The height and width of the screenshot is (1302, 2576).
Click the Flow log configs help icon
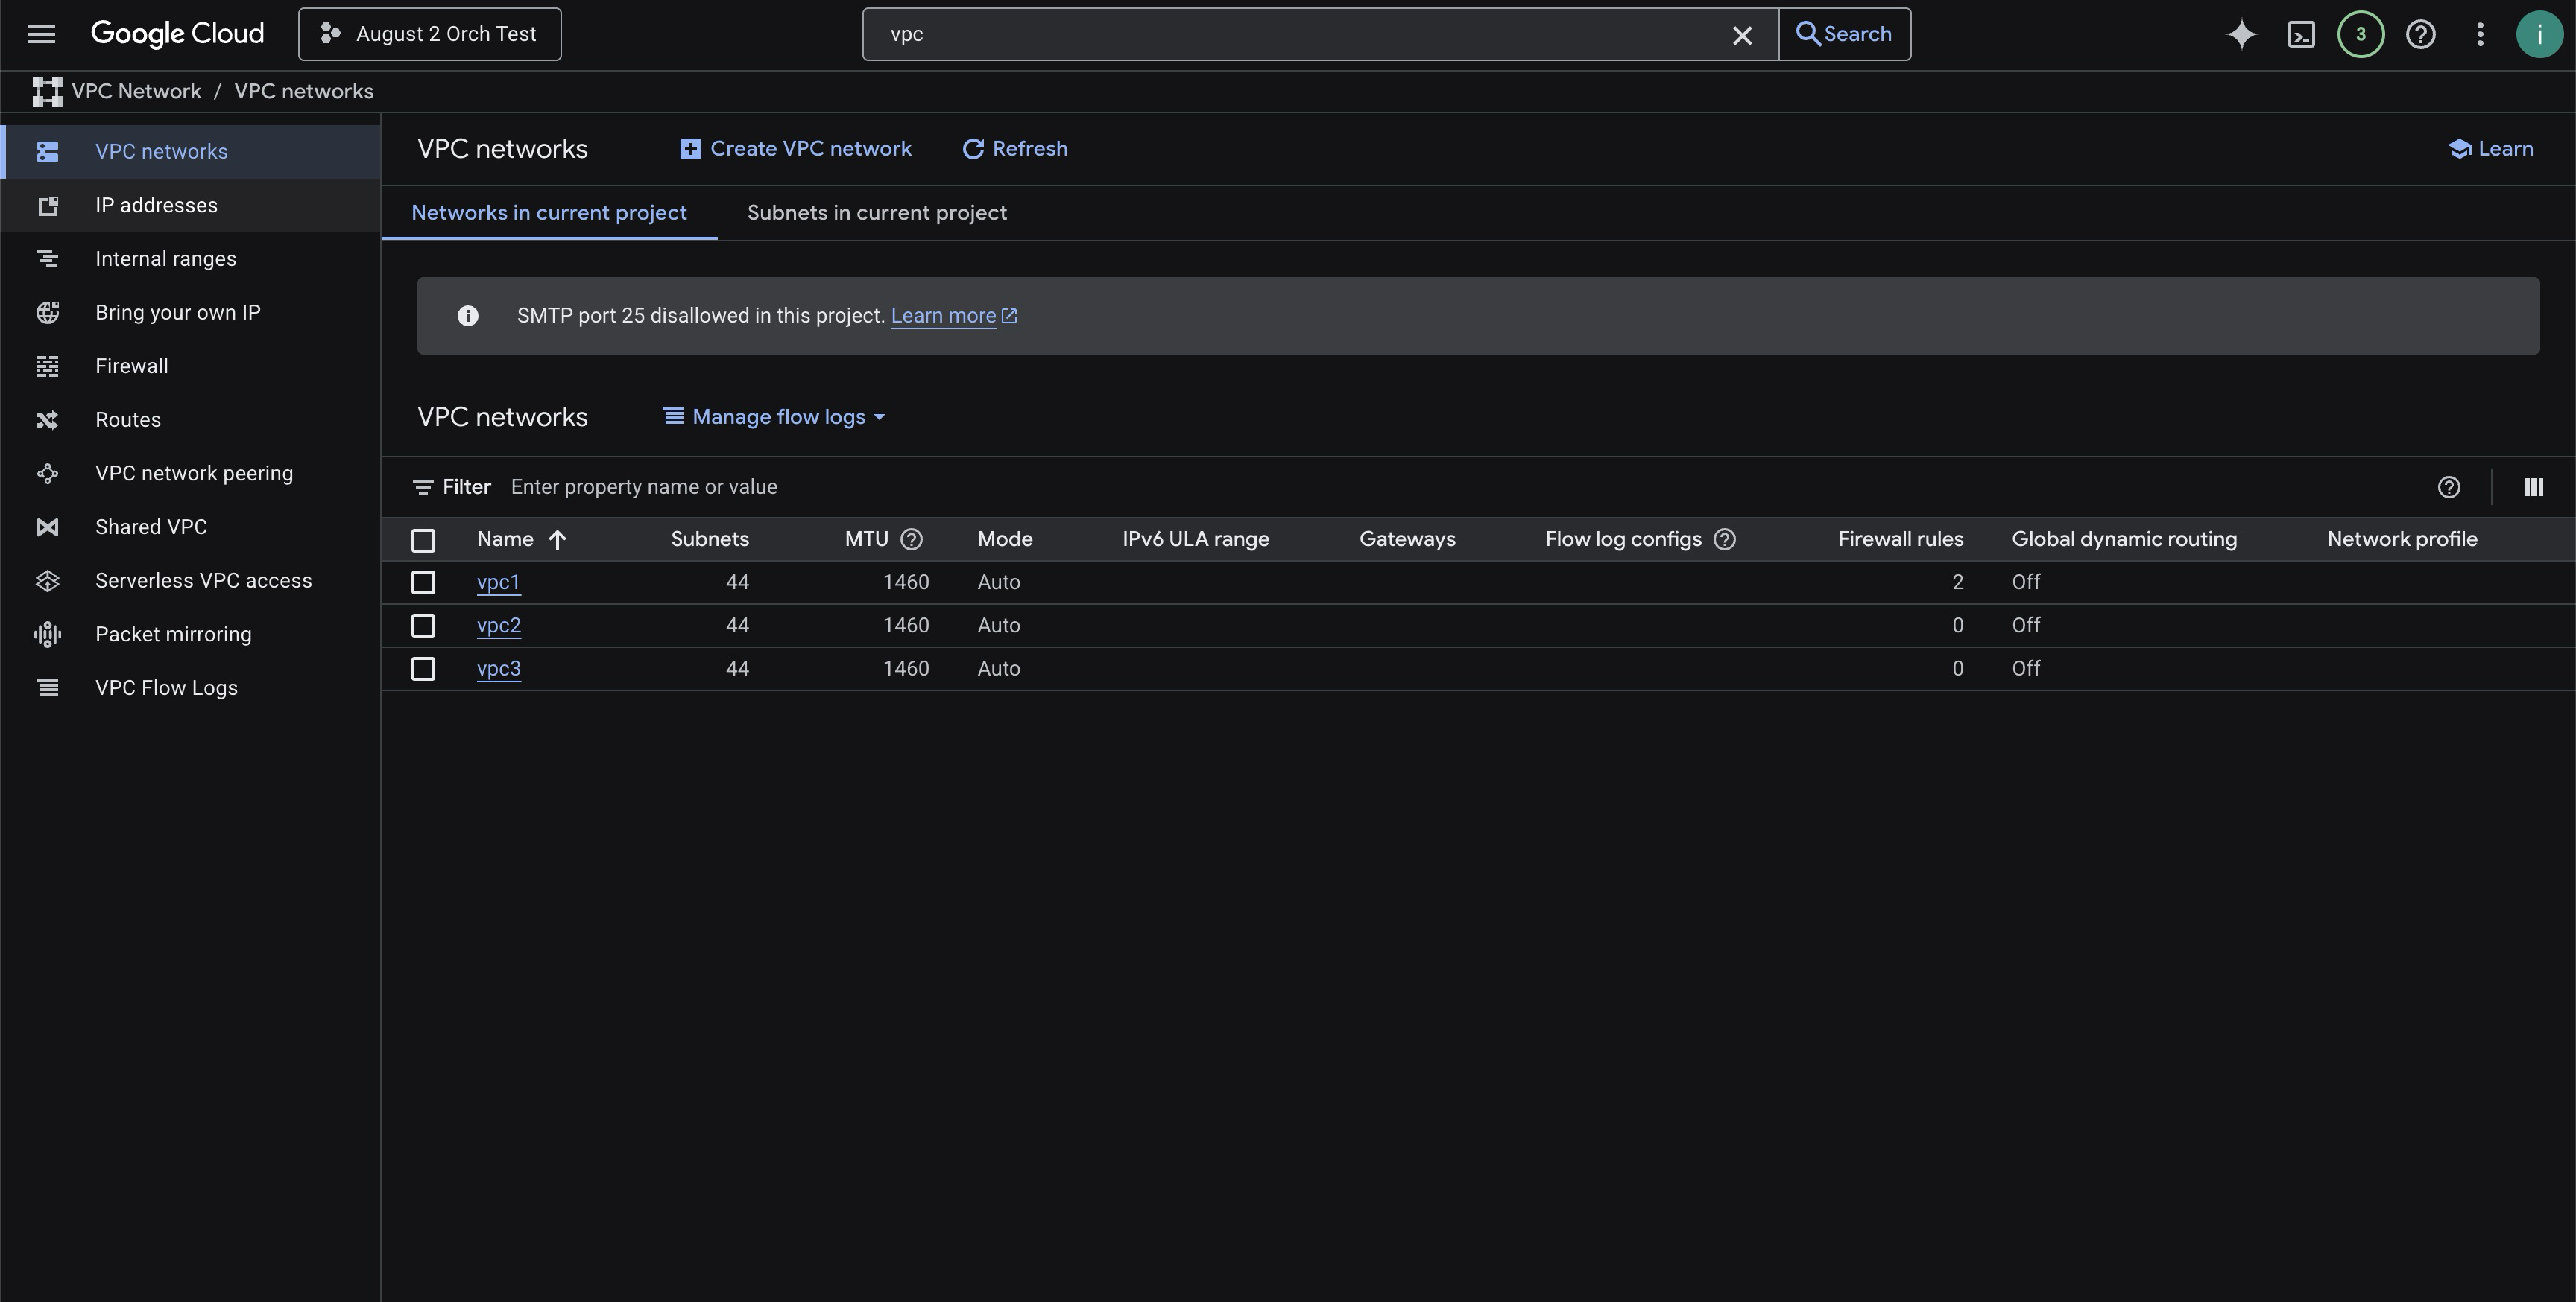click(x=1724, y=539)
